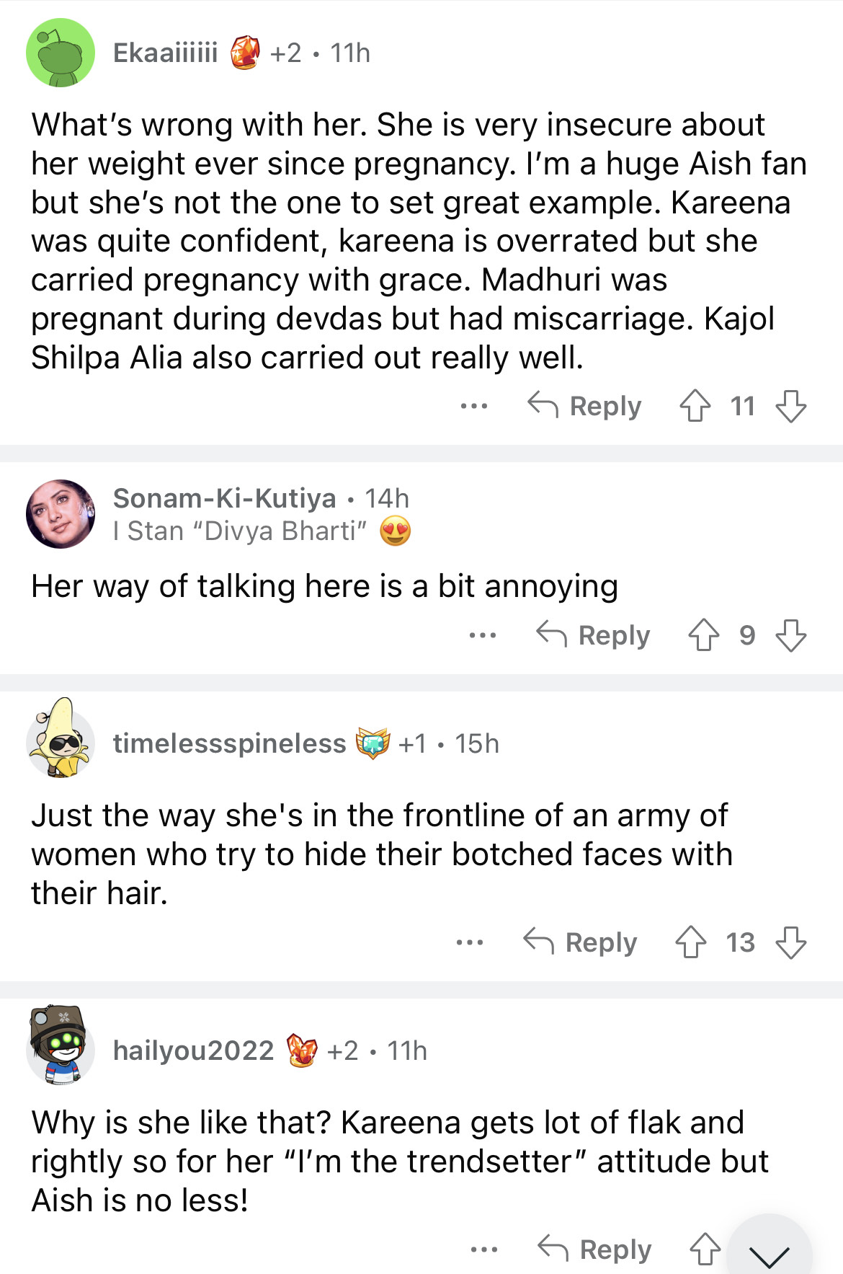Reply to Ekaaiiiiii's comment
843x1274 pixels.
point(584,406)
